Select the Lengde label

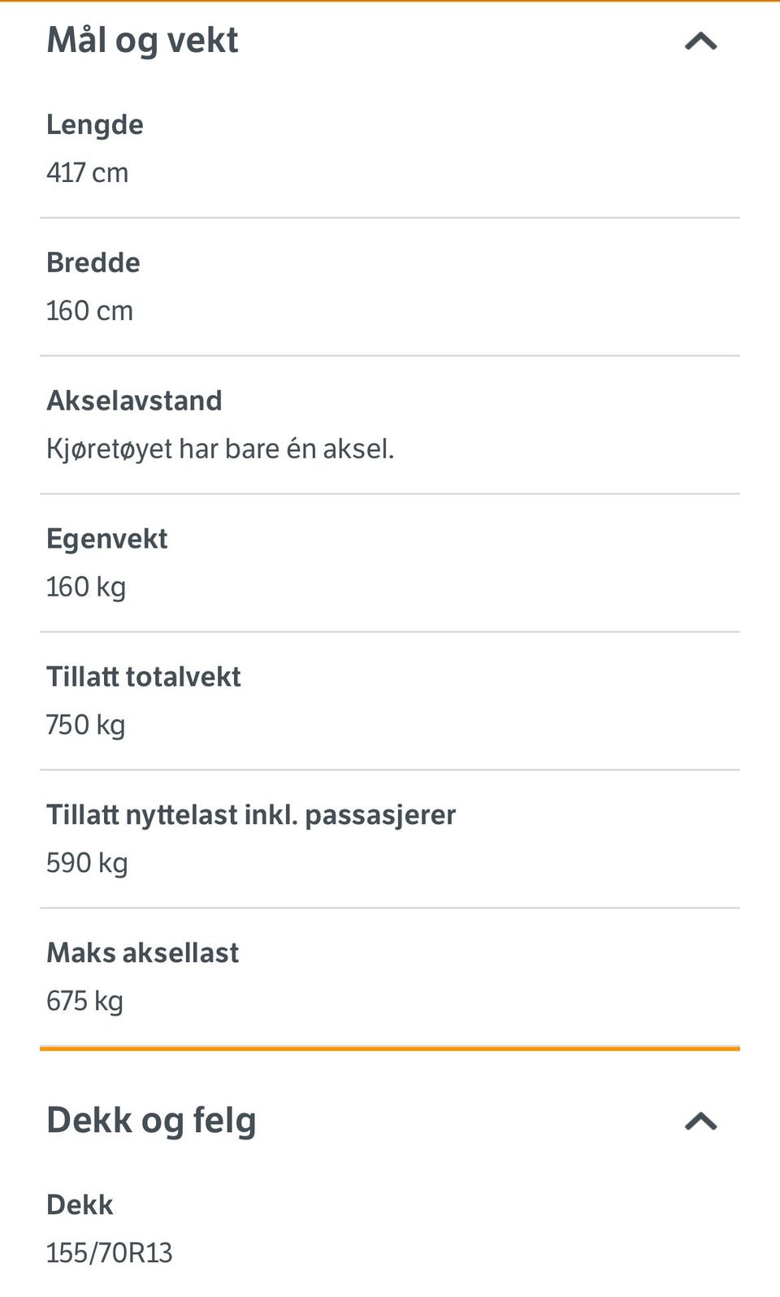[x=95, y=124]
